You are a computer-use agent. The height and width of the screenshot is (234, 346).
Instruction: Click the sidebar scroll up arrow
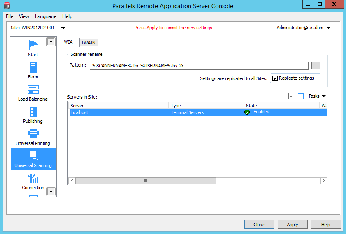click(51, 41)
